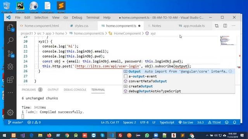Open the Edit menu
Image resolution: width=248 pixels, height=139 pixels.
click(x=27, y=17)
